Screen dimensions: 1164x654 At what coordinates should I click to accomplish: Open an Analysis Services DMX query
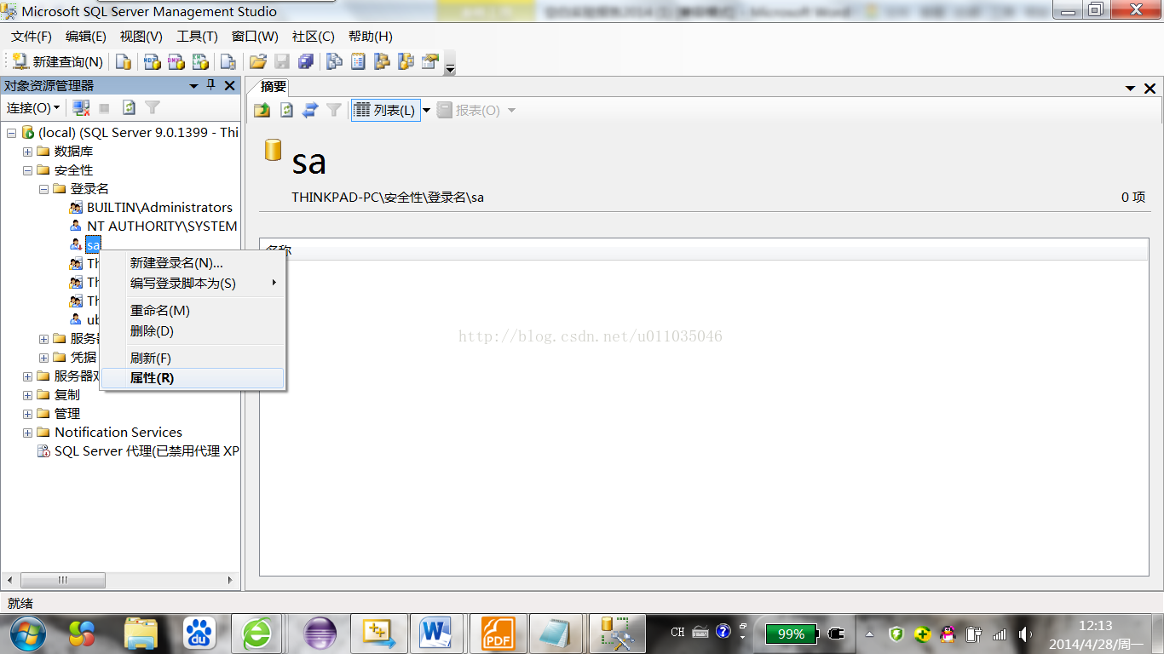point(176,61)
